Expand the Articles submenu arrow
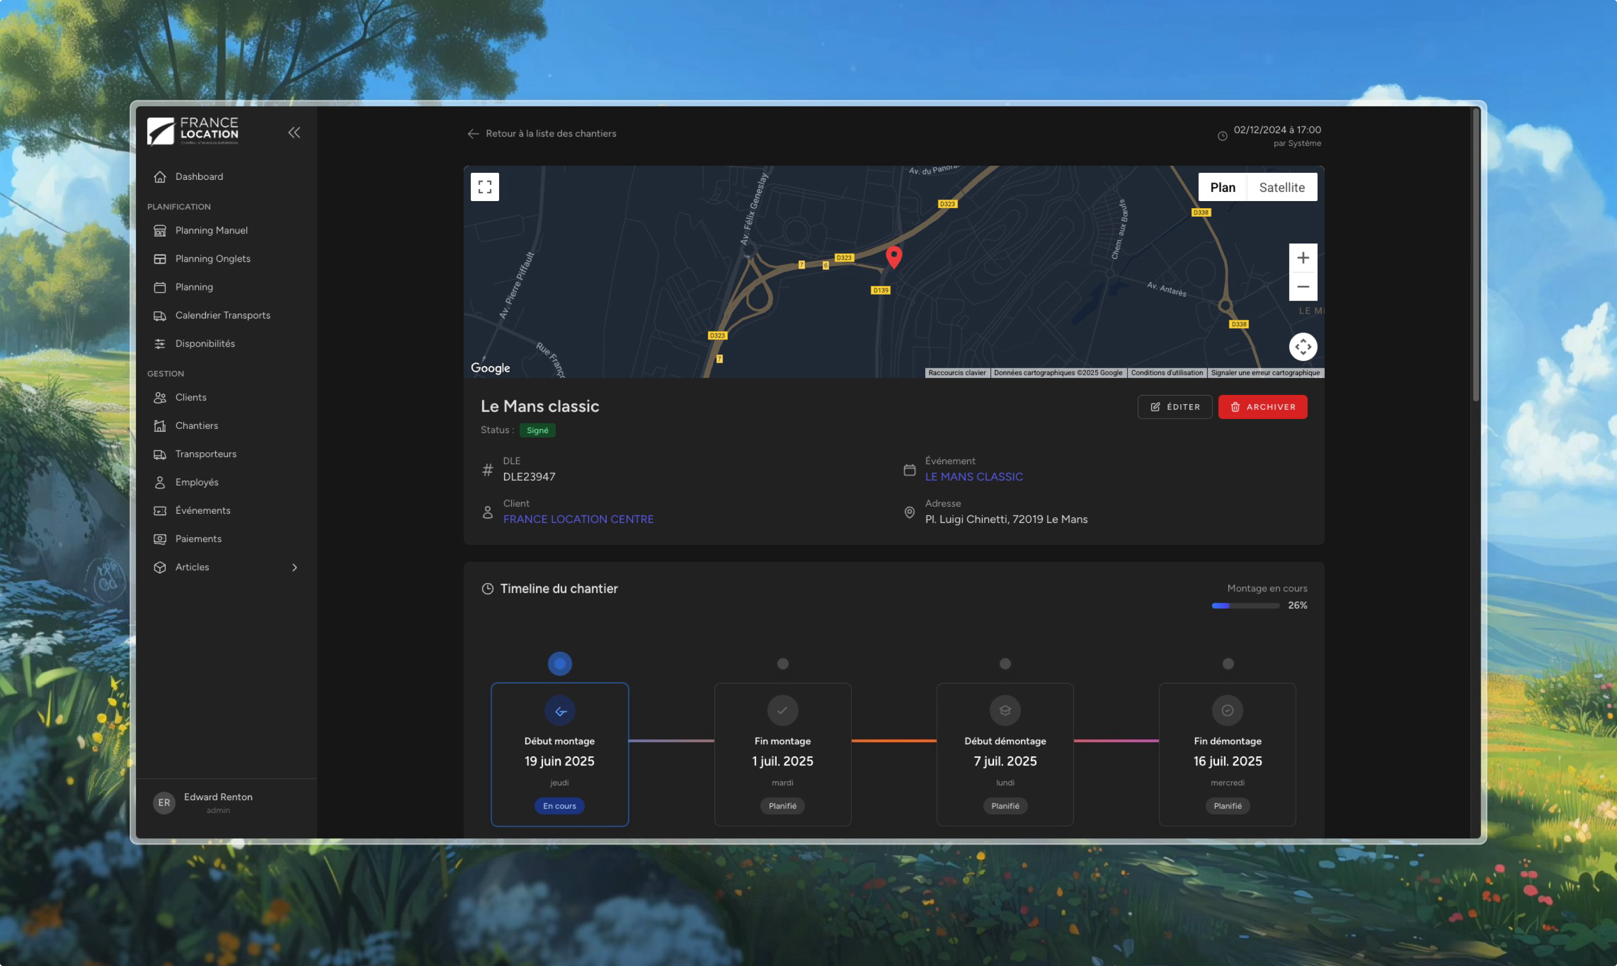 294,567
